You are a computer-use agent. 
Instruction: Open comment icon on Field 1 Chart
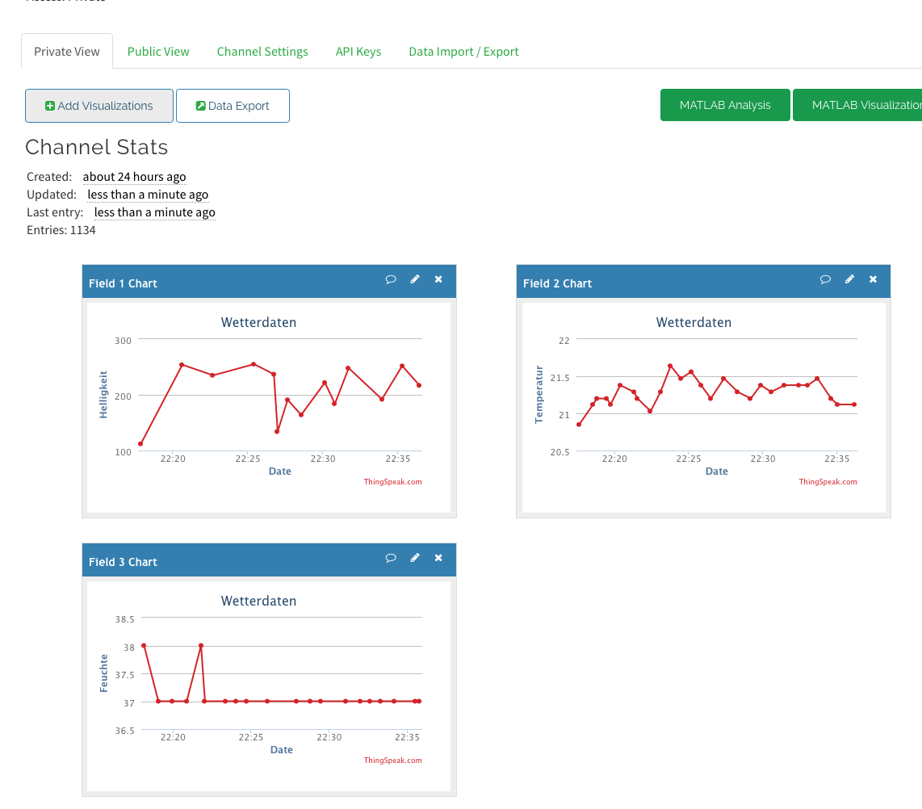coord(391,280)
